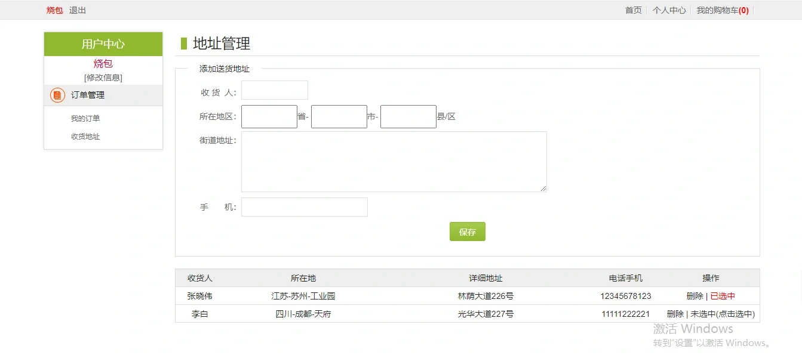Click the 修改信息 link
The image size is (802, 355).
click(103, 78)
